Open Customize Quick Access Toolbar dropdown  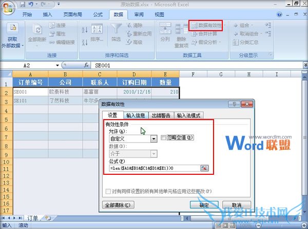(59, 4)
